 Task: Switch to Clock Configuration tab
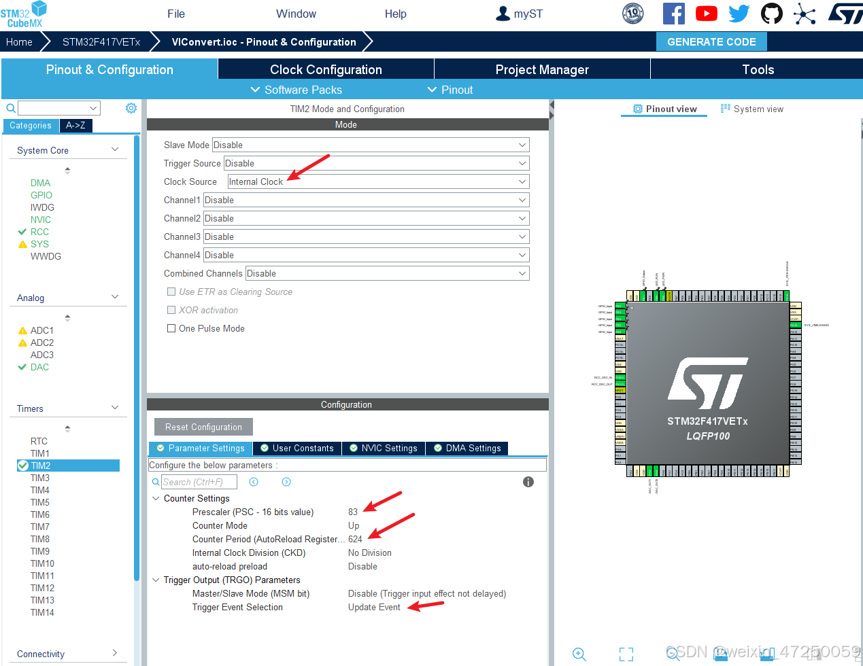pyautogui.click(x=326, y=69)
